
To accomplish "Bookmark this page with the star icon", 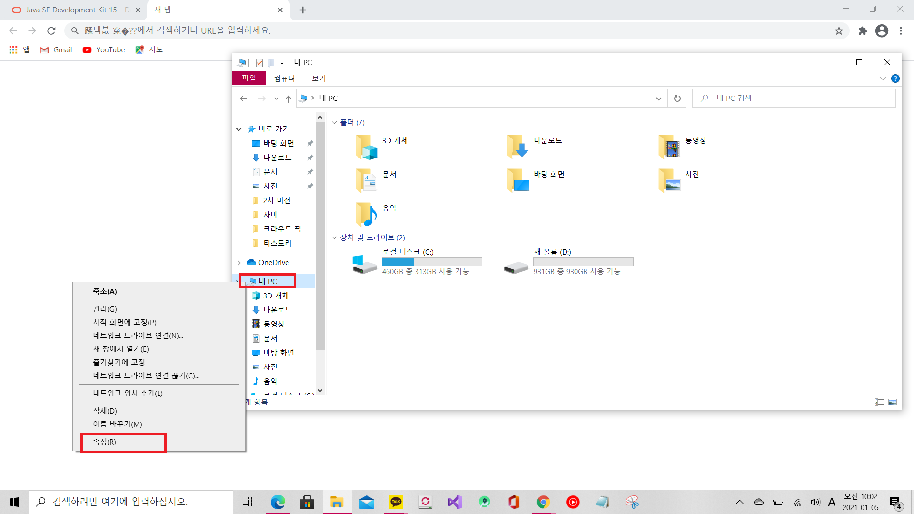I will tap(839, 31).
